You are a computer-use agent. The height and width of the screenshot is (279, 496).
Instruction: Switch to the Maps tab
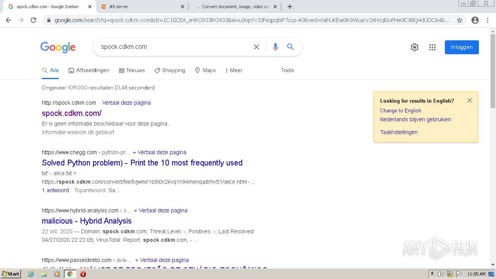pyautogui.click(x=205, y=70)
